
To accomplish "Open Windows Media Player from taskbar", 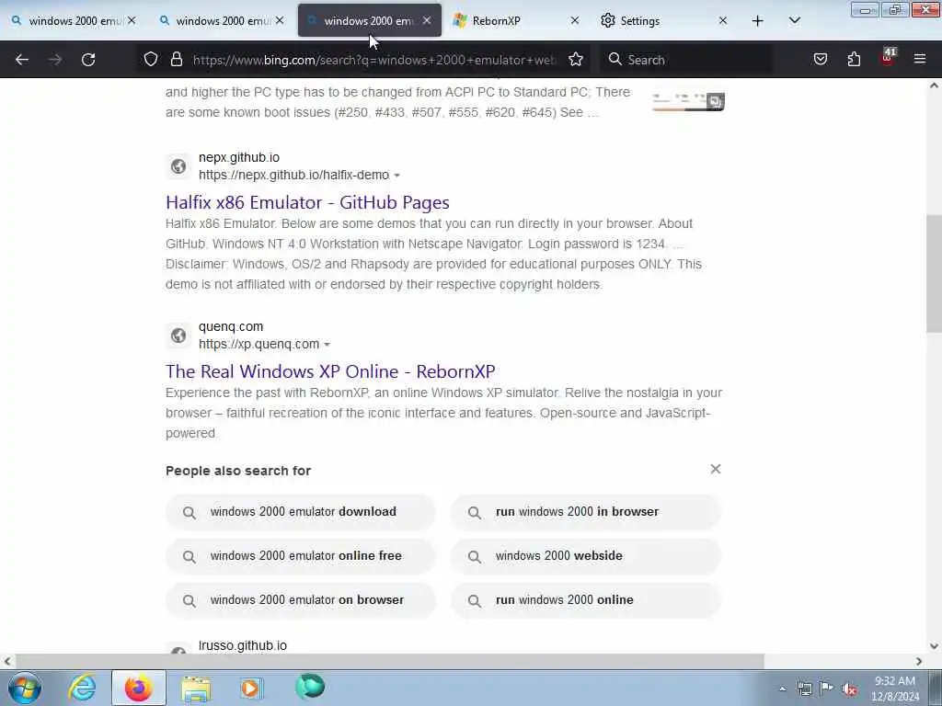I will point(252,688).
